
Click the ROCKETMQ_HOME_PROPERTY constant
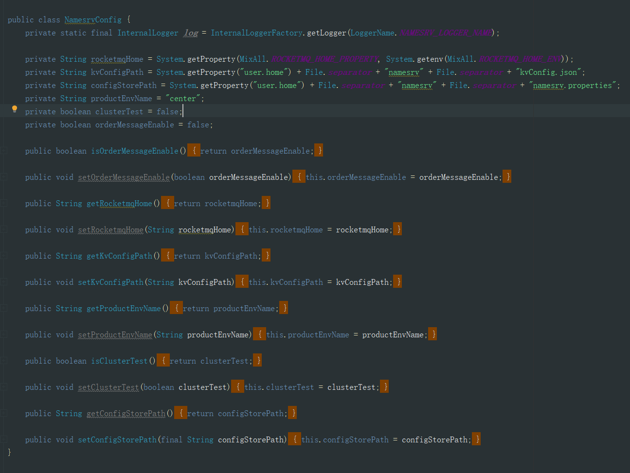[324, 59]
